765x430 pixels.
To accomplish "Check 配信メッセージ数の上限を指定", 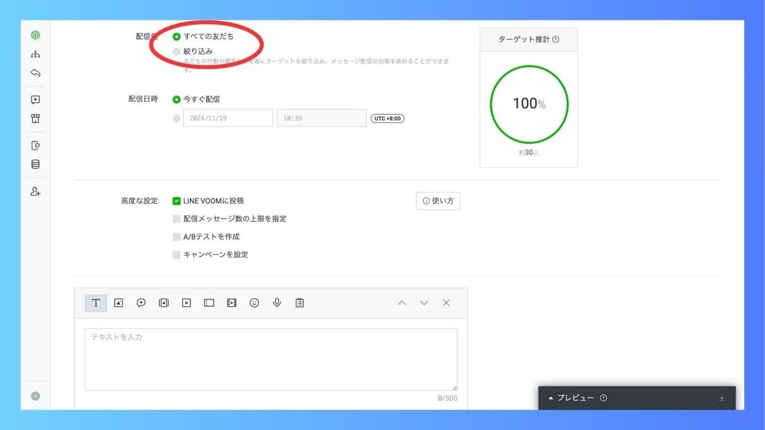I will [x=176, y=219].
